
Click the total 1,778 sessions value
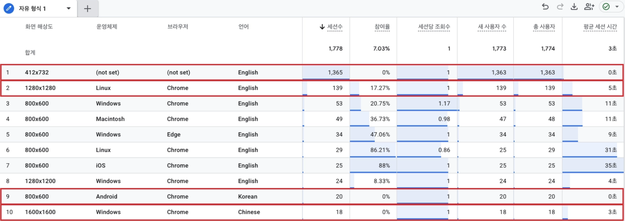[336, 49]
